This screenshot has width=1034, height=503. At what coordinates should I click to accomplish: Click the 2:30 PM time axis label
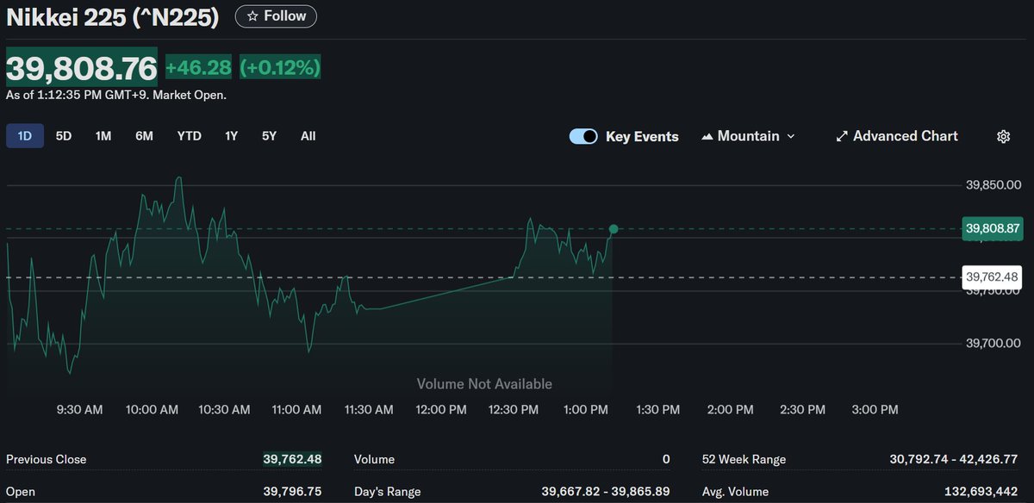click(802, 410)
